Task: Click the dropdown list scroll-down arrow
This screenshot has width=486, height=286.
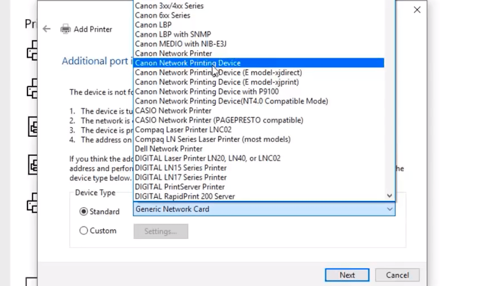Action: pos(389,196)
